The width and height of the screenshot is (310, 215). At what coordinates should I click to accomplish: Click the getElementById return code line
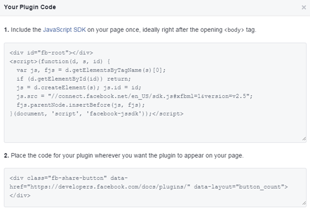[x=74, y=79]
